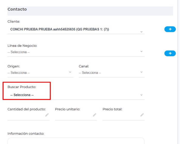Click the "Cliente:" field label
This screenshot has height=144, width=180.
(x=14, y=21)
